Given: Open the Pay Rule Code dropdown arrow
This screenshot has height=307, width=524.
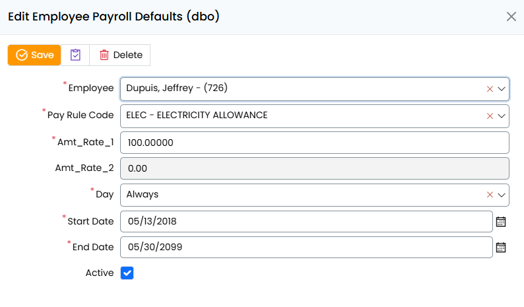Looking at the screenshot, I should (x=502, y=116).
